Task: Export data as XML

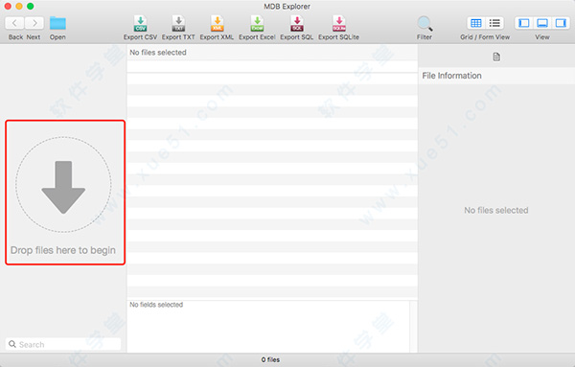Action: [x=218, y=23]
